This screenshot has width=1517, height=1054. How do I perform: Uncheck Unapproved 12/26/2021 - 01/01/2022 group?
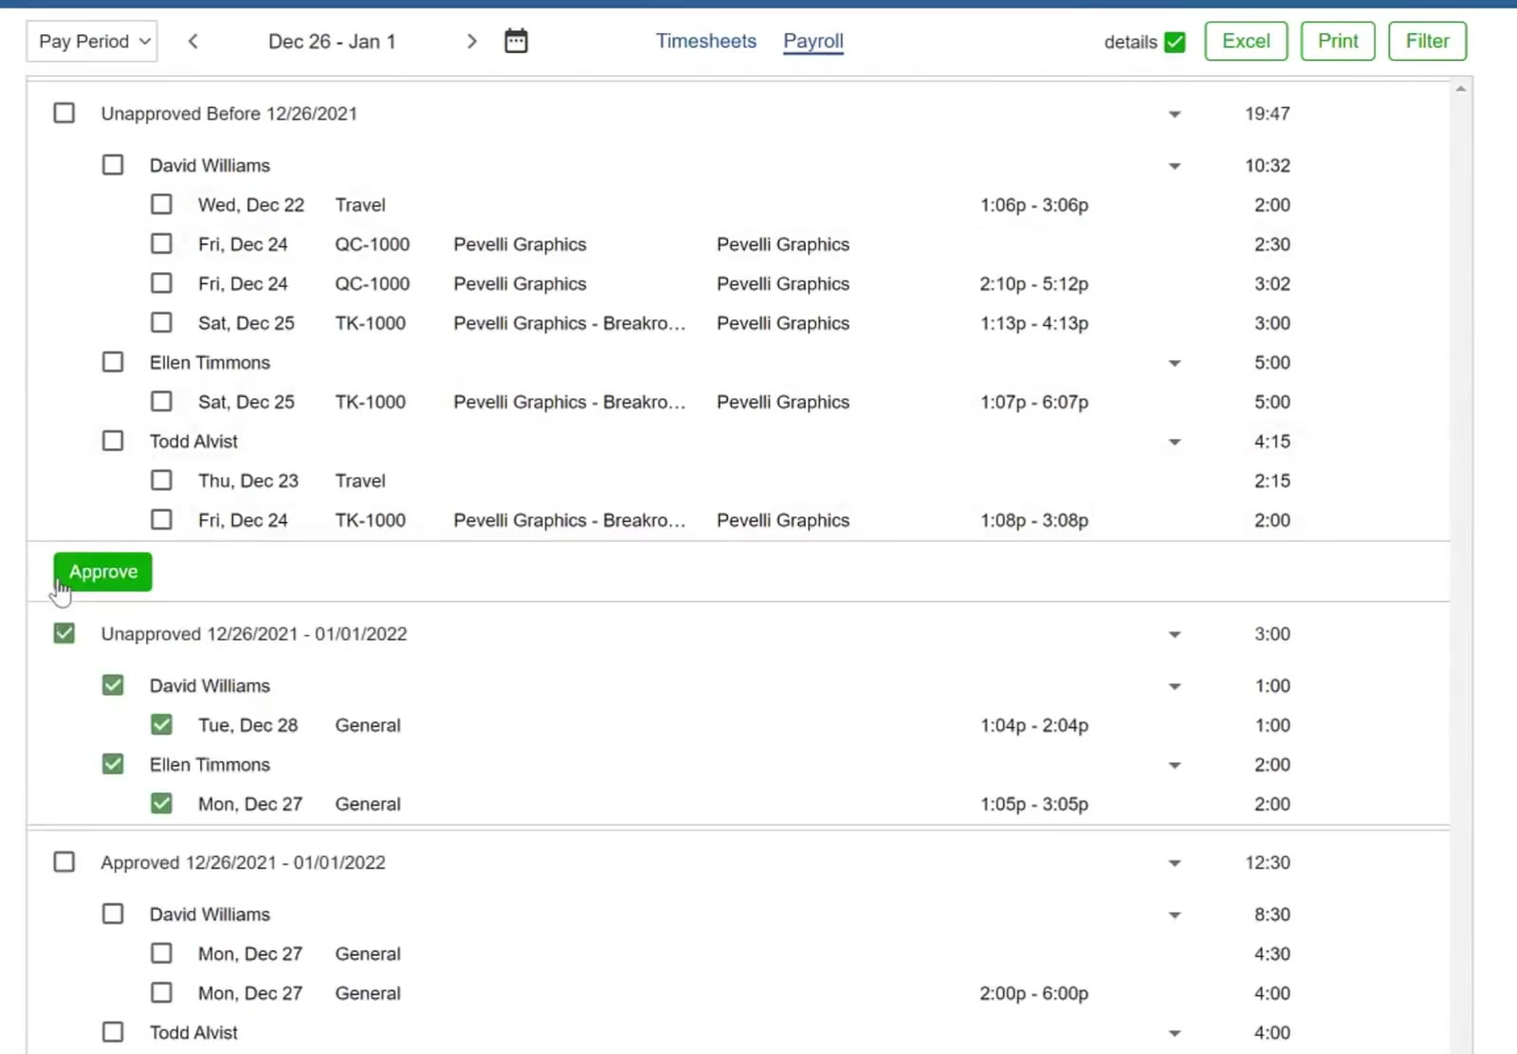[x=64, y=633]
